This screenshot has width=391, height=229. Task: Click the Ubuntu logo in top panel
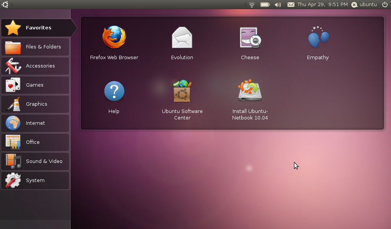point(5,5)
